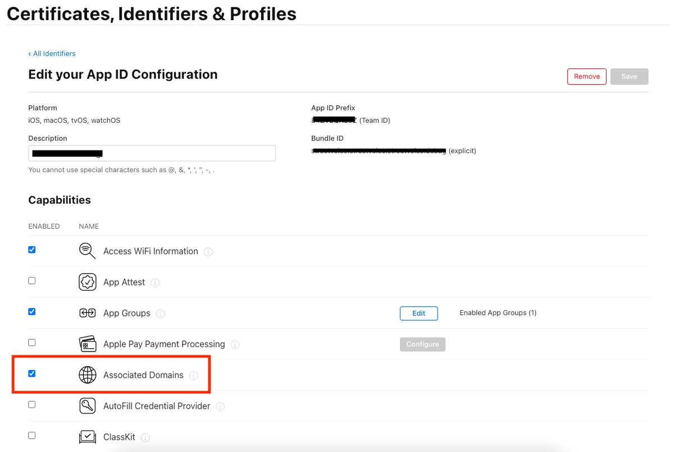This screenshot has width=674, height=452.
Task: Click the ClassKit icon
Action: point(87,437)
